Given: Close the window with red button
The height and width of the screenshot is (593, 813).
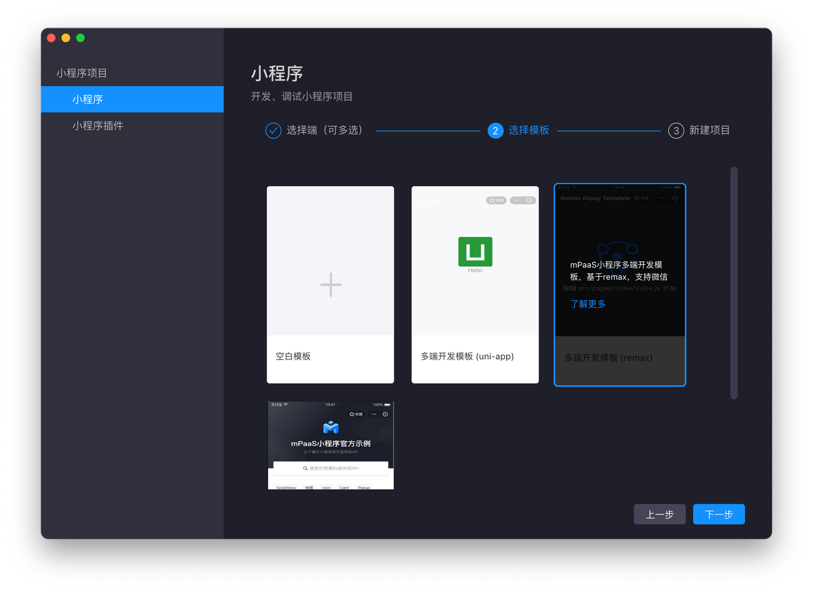Looking at the screenshot, I should (x=51, y=38).
